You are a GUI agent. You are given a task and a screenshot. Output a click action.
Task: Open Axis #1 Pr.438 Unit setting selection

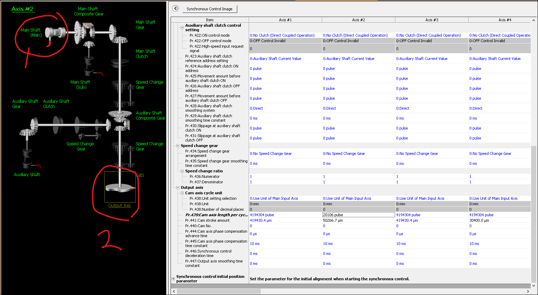point(285,198)
